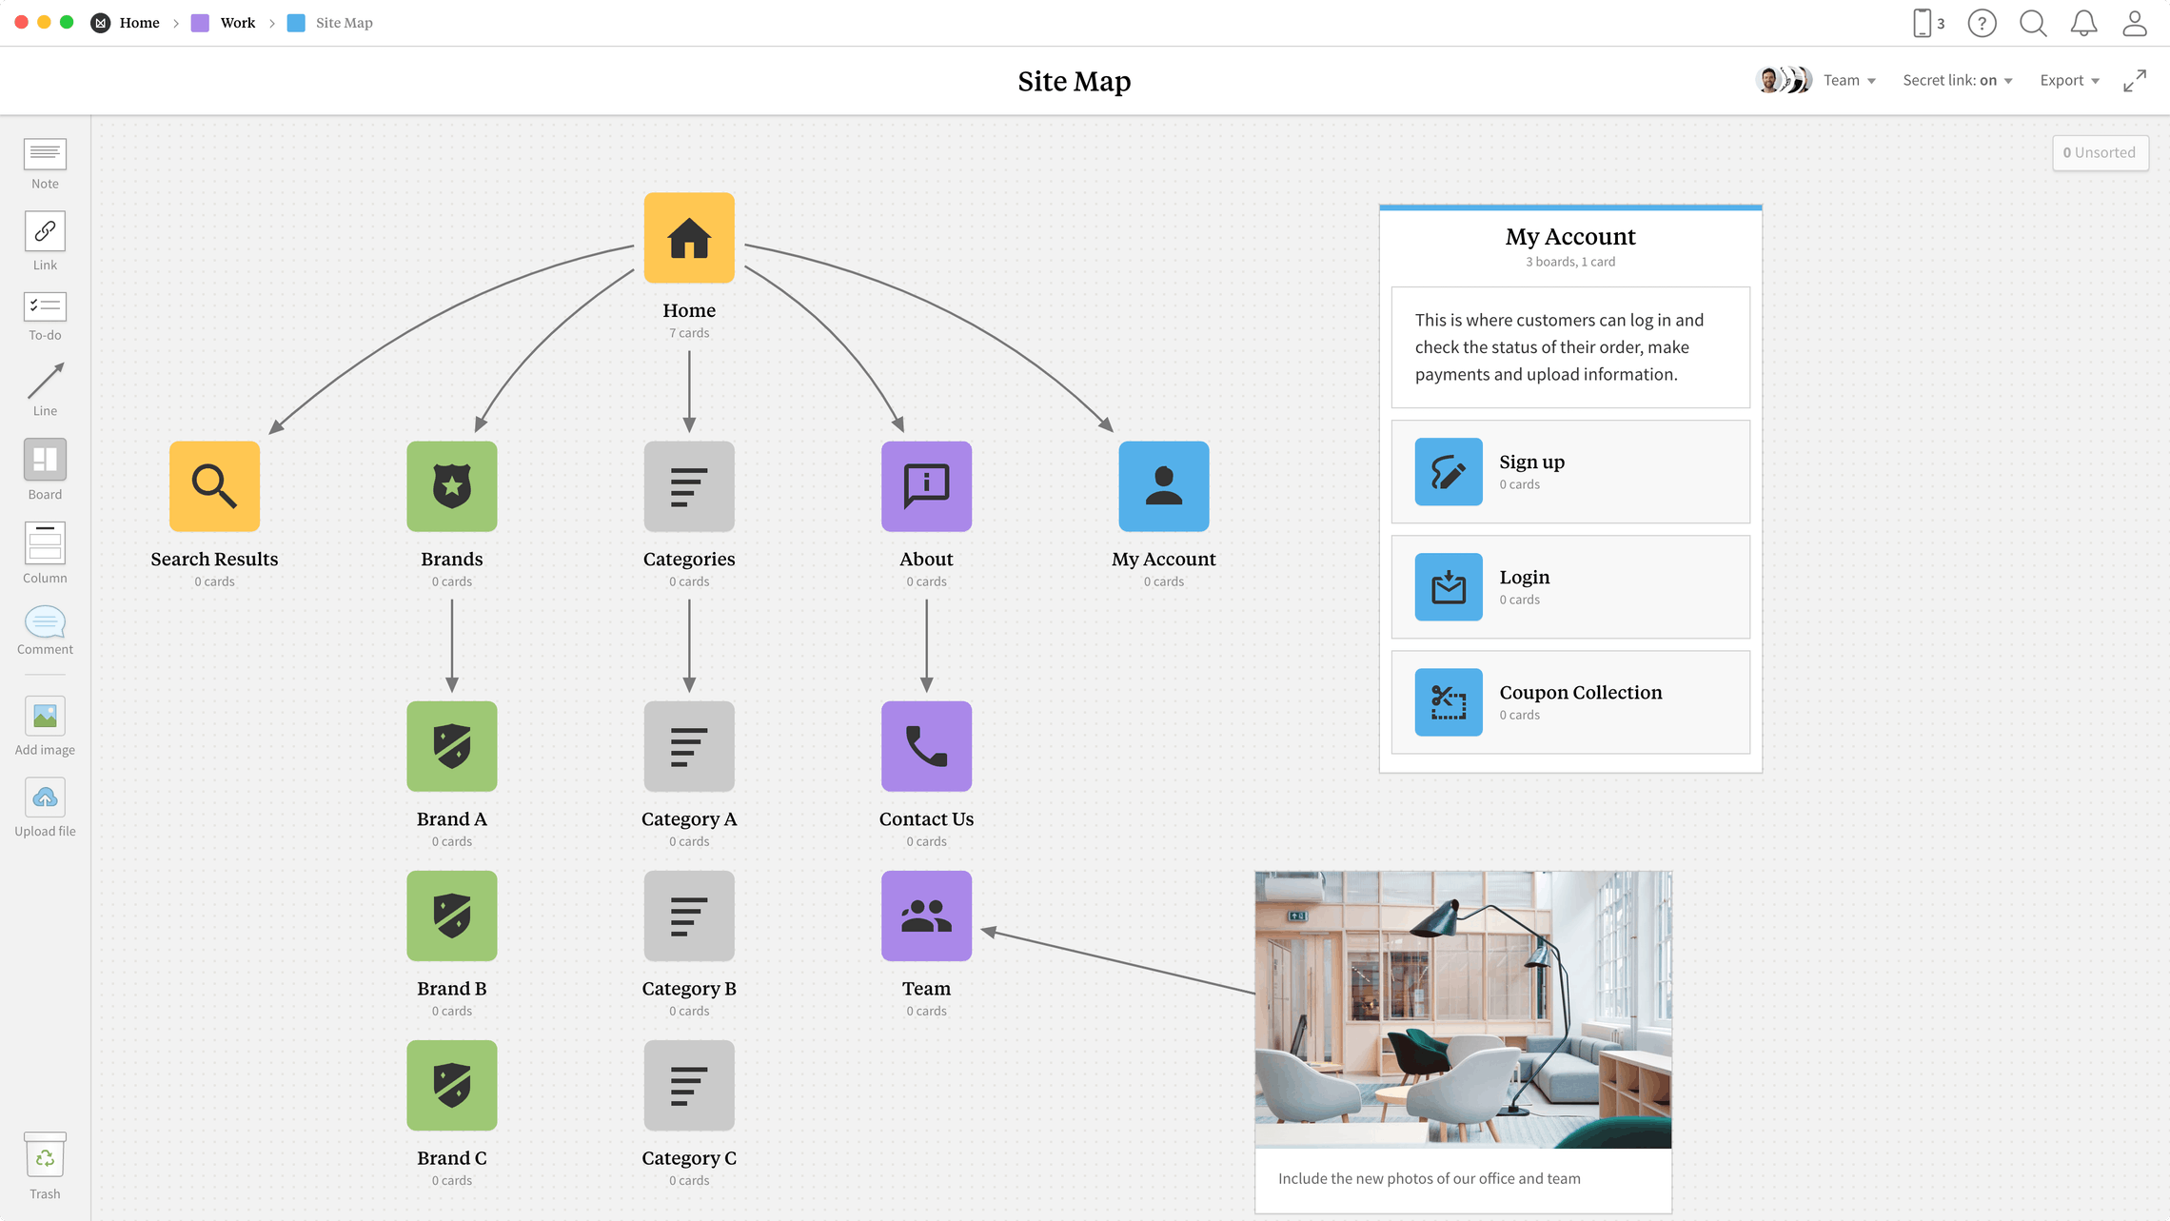Open the office photo image card
Screen dimensions: 2170x1221
[1463, 1009]
